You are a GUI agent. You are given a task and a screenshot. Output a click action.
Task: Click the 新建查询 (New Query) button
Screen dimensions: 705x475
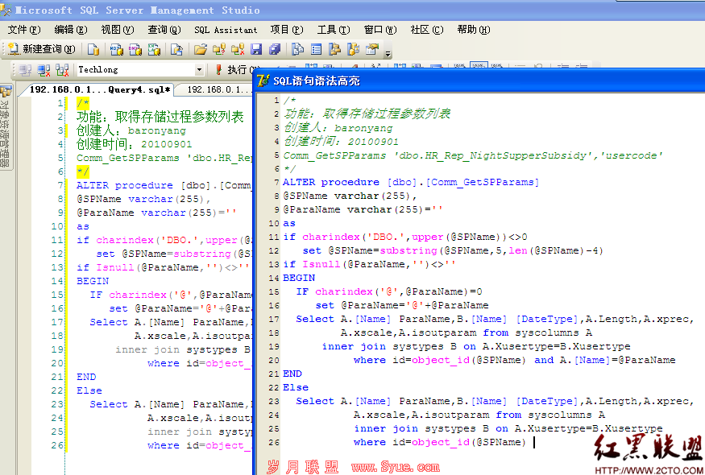[41, 49]
